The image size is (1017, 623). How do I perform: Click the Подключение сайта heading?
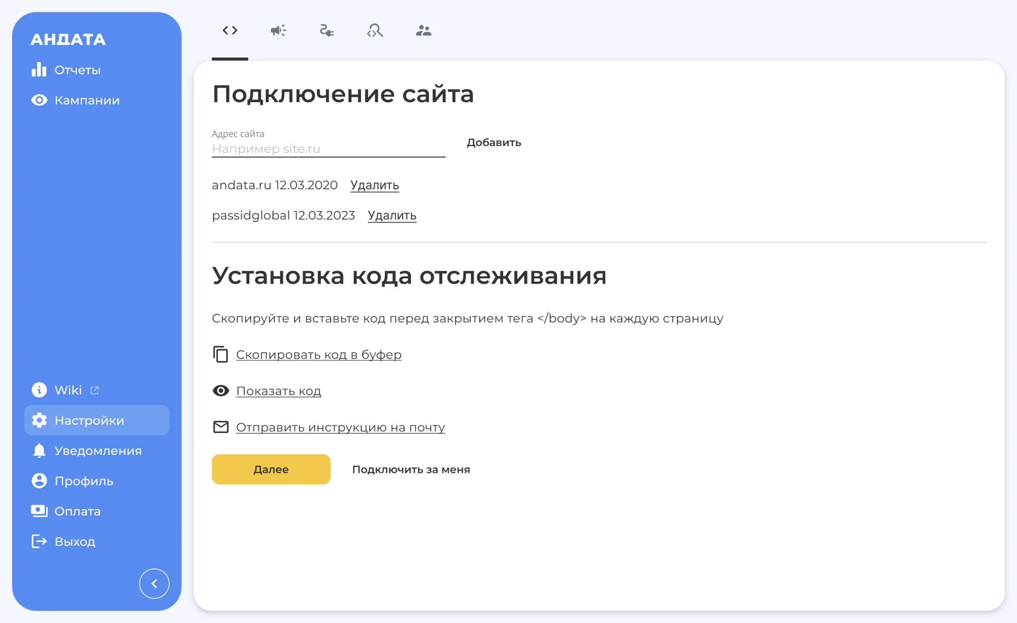coord(343,94)
